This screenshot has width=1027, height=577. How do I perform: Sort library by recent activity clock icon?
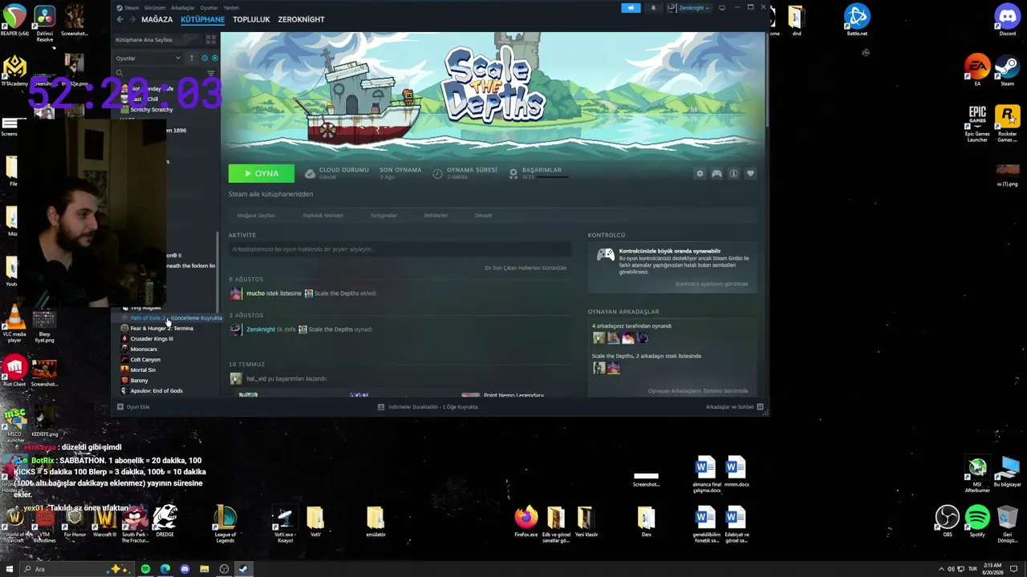point(205,59)
